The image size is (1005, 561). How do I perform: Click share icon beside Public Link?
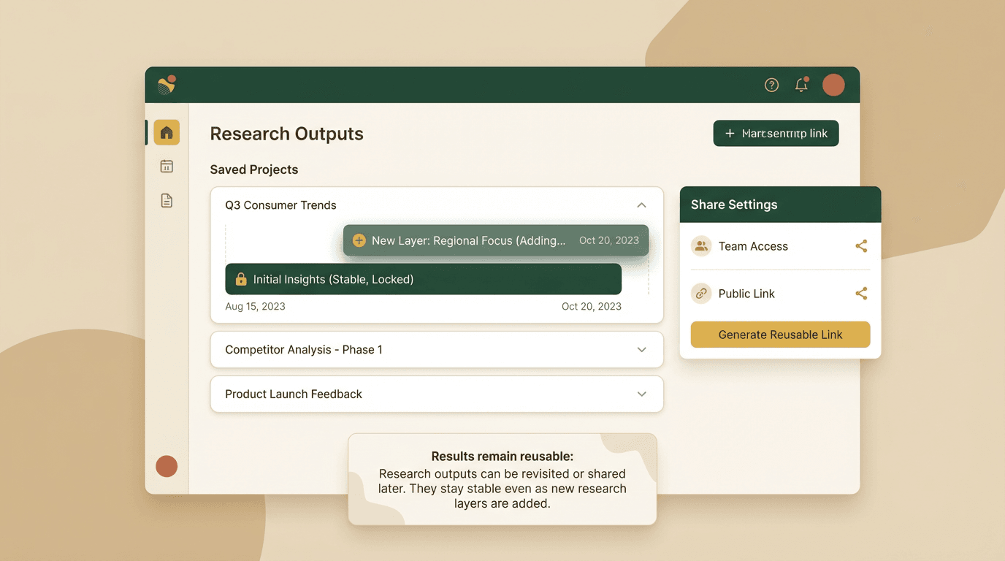click(x=861, y=294)
